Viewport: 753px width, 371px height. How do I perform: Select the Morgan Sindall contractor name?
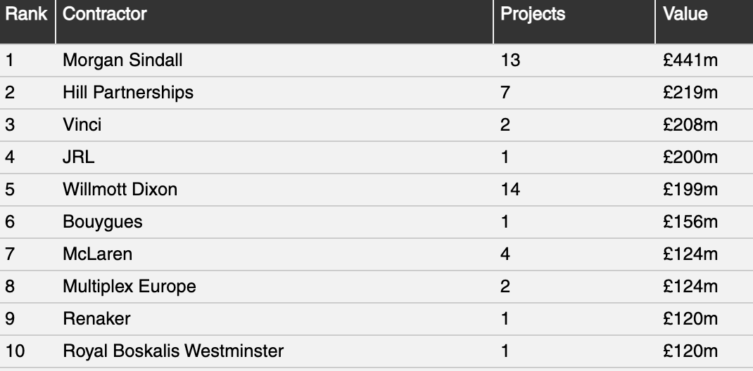tap(122, 60)
